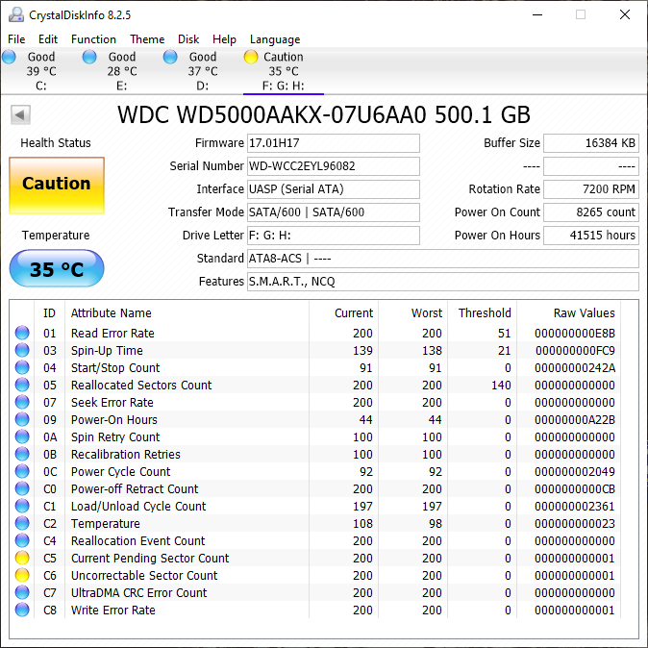This screenshot has width=648, height=648.
Task: Click the disk title WDC WD5000AAKX-07U6AA0 500.1 GB
Action: click(x=324, y=114)
